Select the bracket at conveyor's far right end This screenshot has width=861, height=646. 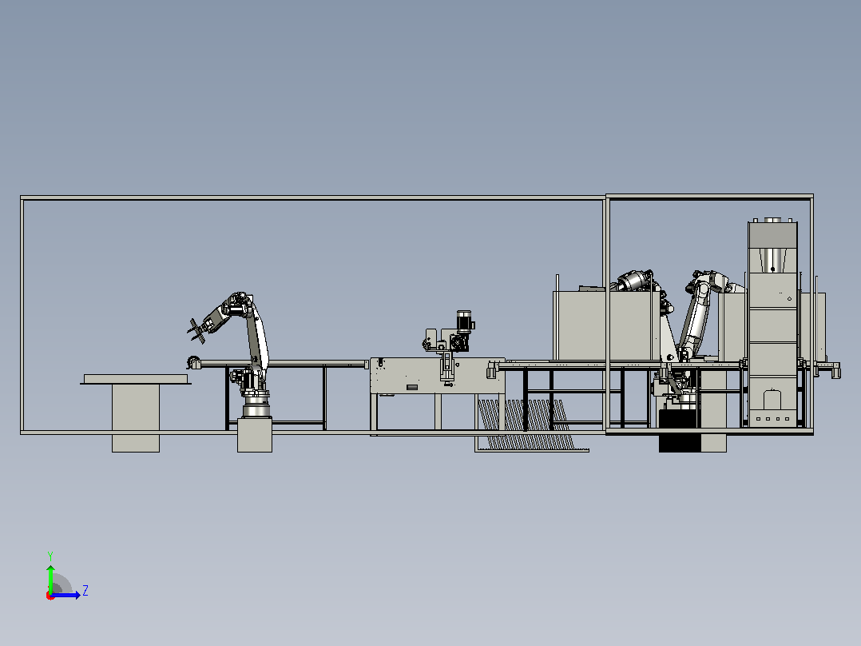point(835,370)
